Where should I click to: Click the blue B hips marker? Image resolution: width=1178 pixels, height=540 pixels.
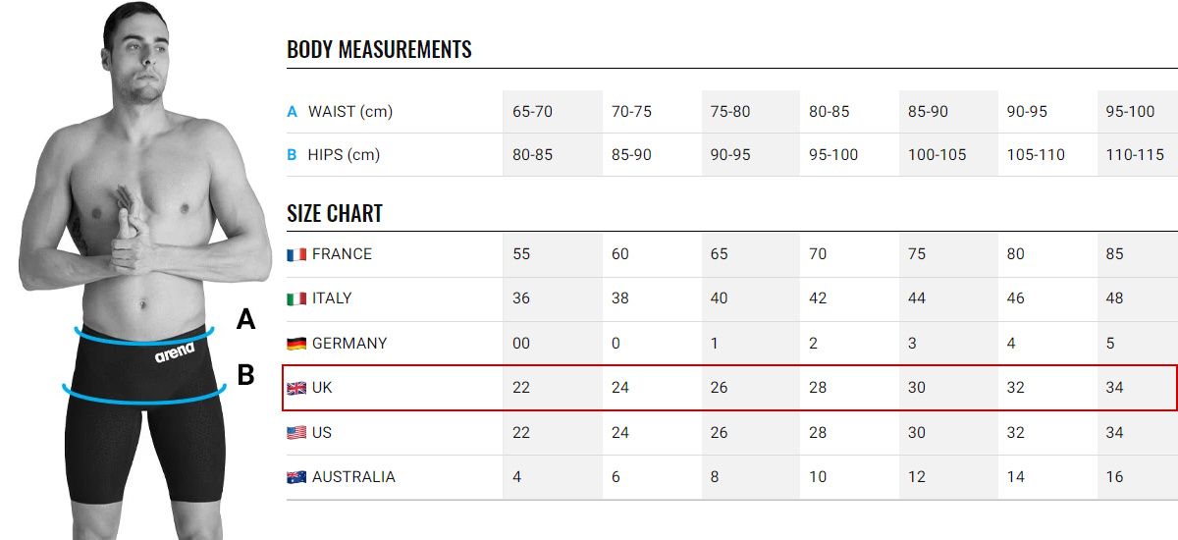click(x=292, y=155)
